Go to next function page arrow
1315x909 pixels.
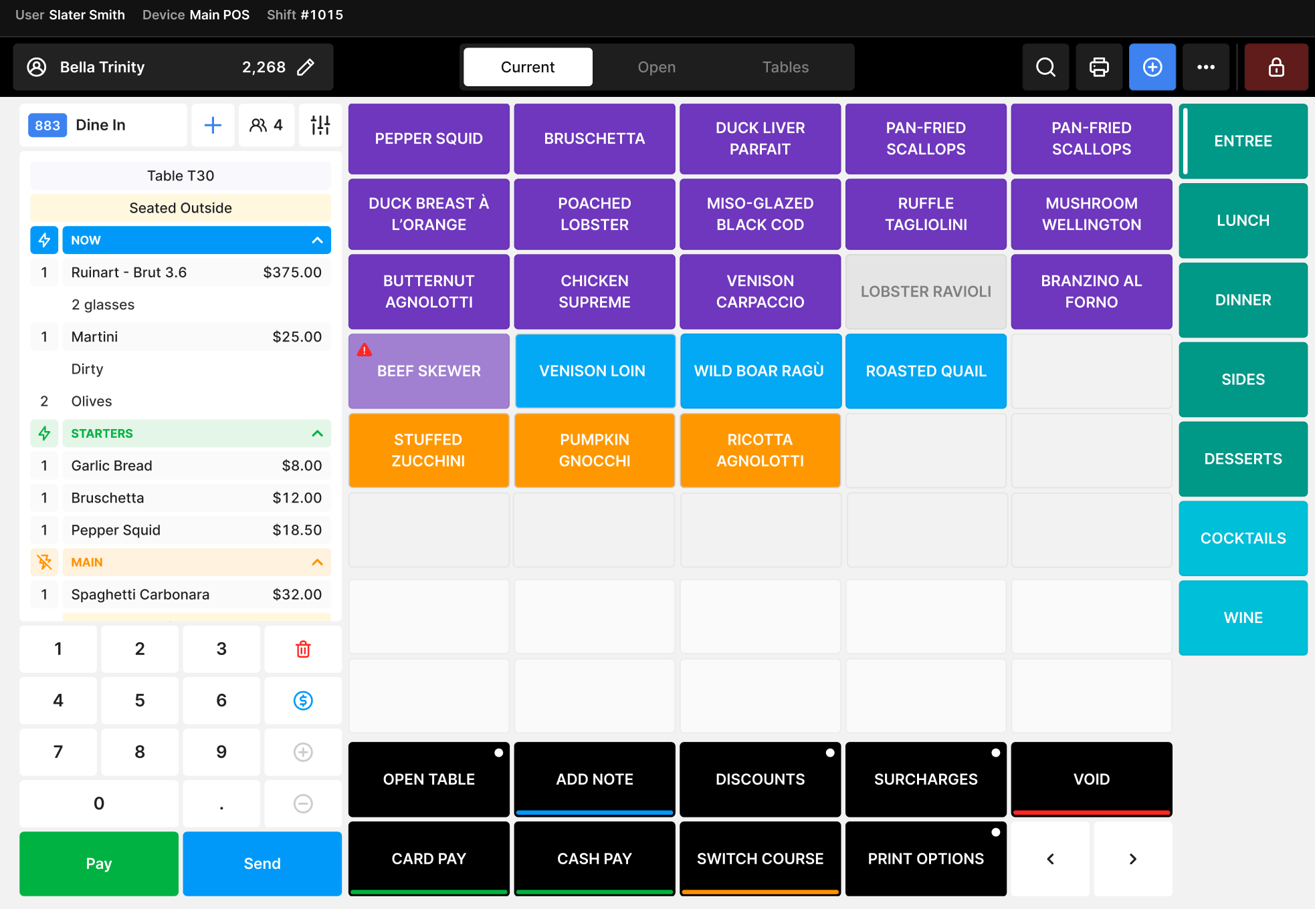pyautogui.click(x=1132, y=859)
